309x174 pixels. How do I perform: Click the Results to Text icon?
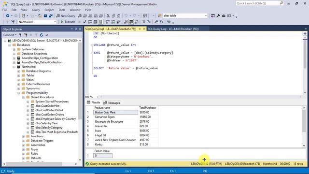pyautogui.click(x=126, y=22)
